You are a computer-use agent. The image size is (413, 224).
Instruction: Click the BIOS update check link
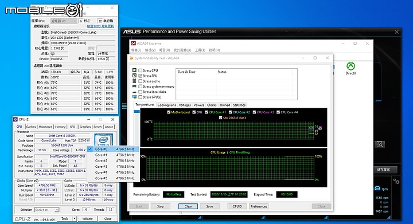100,26
